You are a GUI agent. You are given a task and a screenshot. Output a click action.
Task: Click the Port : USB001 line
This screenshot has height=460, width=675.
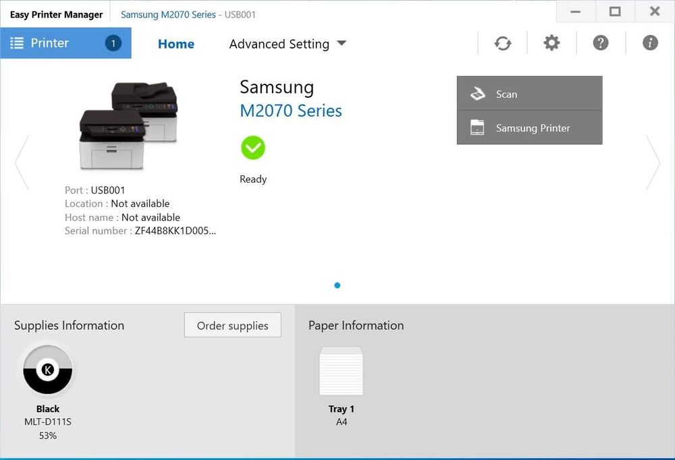point(94,190)
